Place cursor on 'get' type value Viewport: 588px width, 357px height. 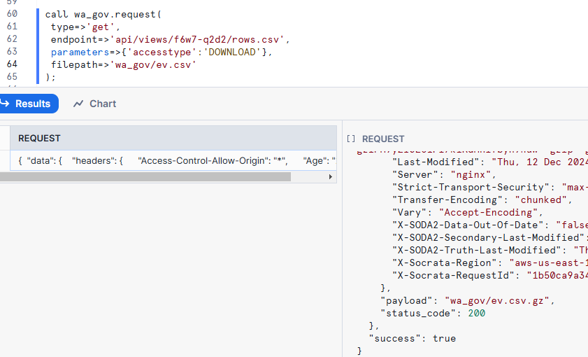(100, 27)
